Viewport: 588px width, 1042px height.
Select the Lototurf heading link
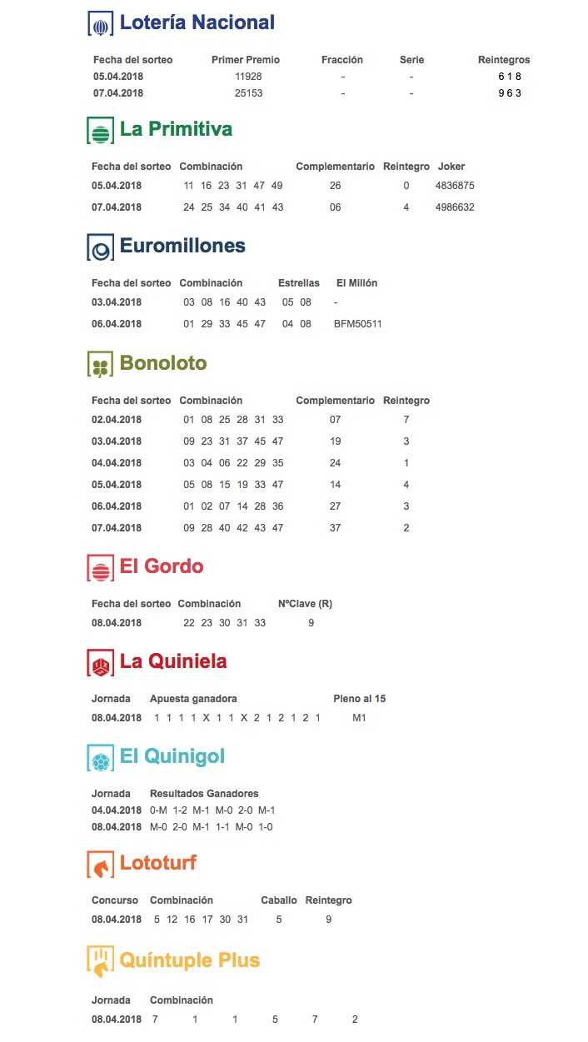[158, 864]
